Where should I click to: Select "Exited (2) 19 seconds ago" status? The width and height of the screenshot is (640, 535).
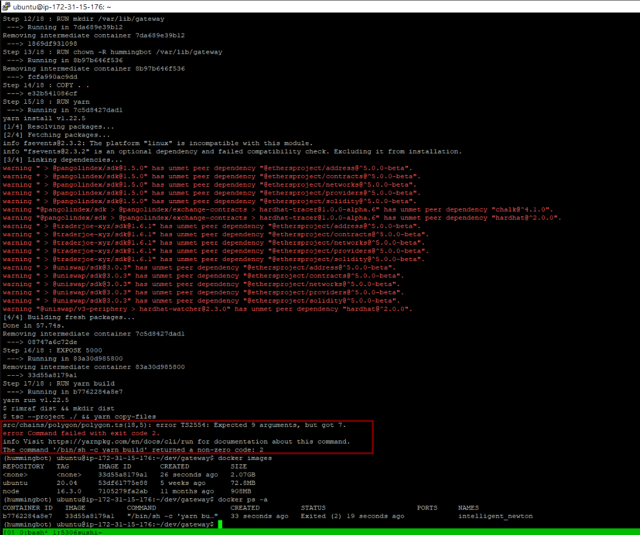pyautogui.click(x=353, y=516)
